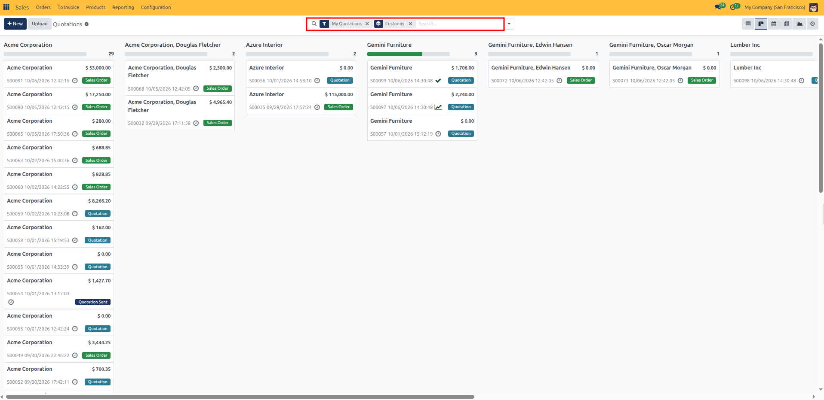
Task: Open Gemini Furniture Edwin Hansen S00072 card
Action: coord(543,74)
